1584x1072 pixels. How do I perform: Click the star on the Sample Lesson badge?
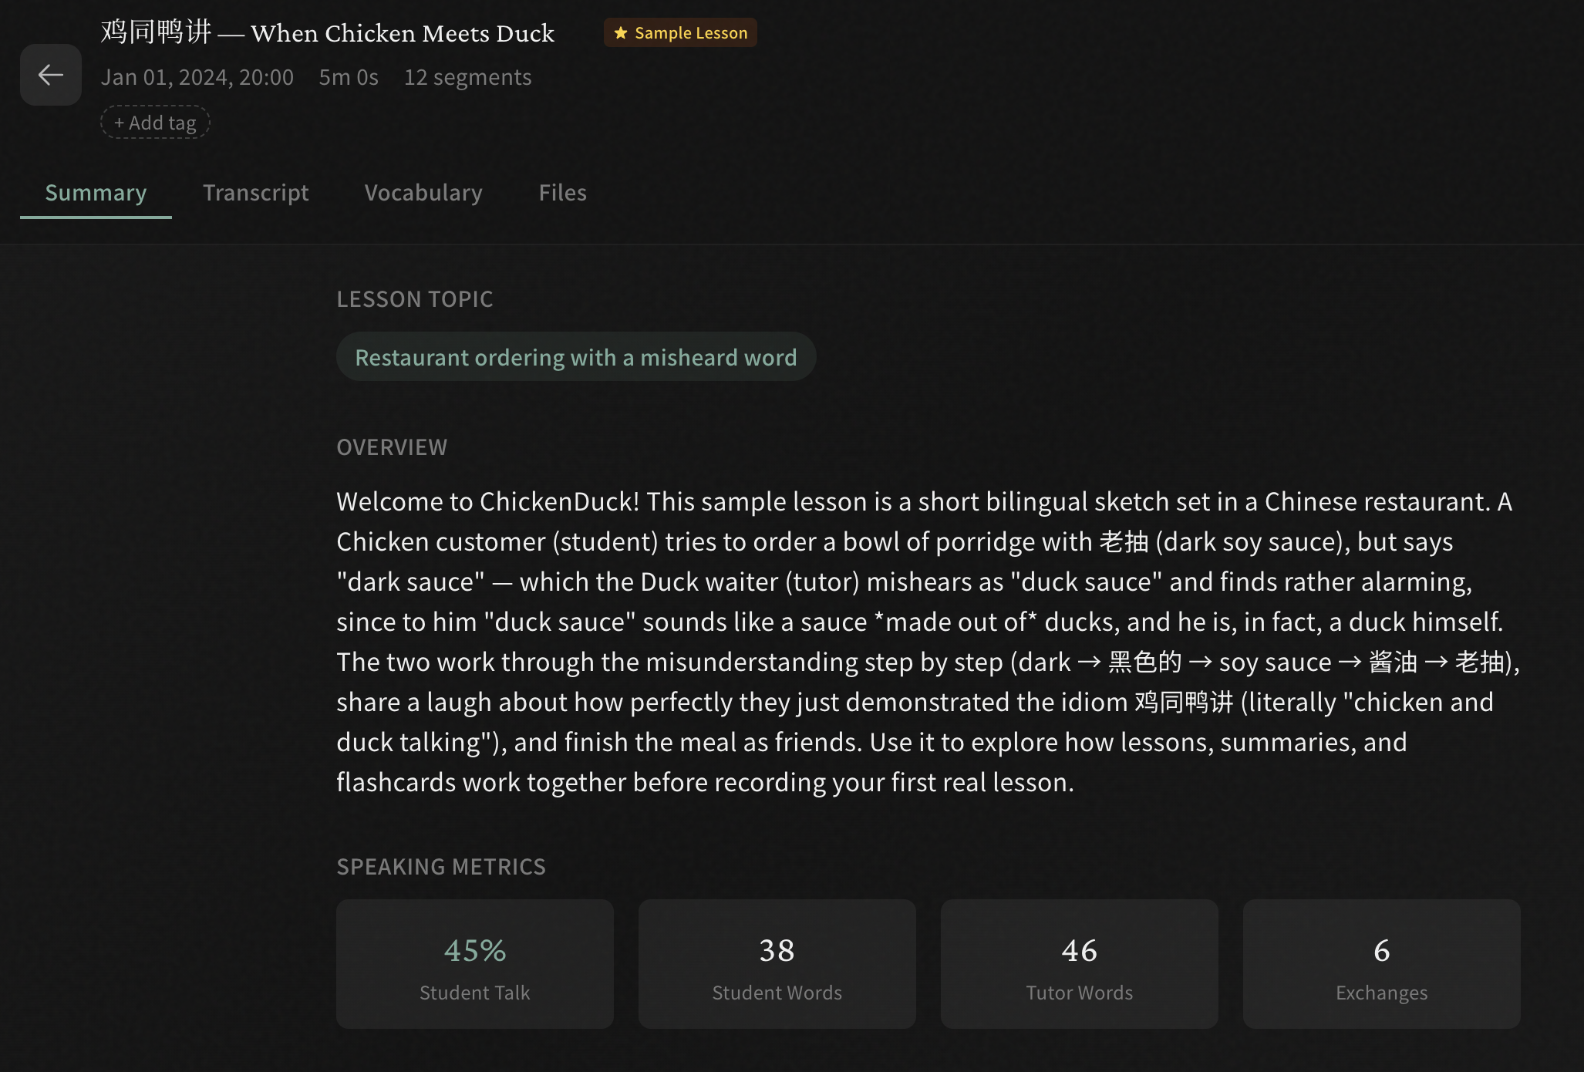pyautogui.click(x=620, y=32)
